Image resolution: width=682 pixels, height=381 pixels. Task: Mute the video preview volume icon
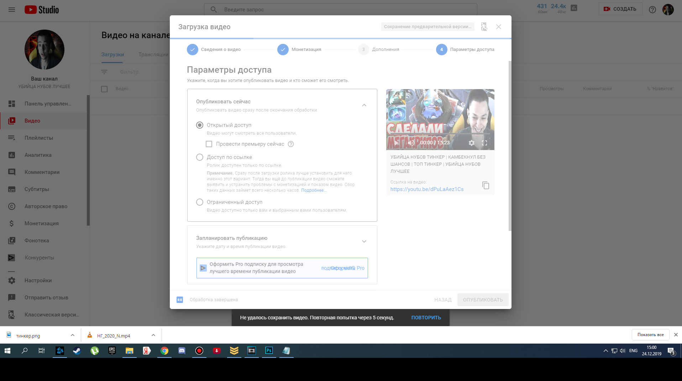pyautogui.click(x=411, y=143)
